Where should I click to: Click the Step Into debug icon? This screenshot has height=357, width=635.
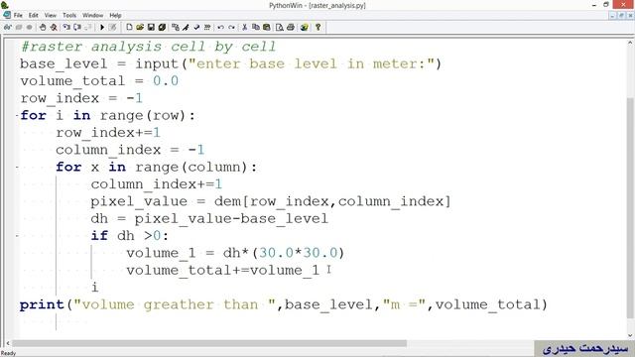pyautogui.click(x=66, y=27)
